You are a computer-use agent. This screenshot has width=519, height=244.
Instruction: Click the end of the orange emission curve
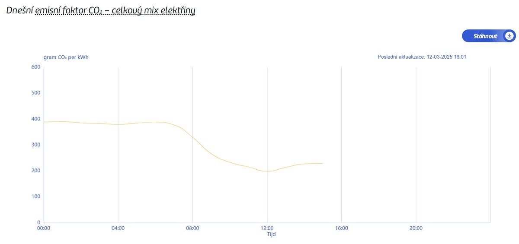[x=323, y=163]
